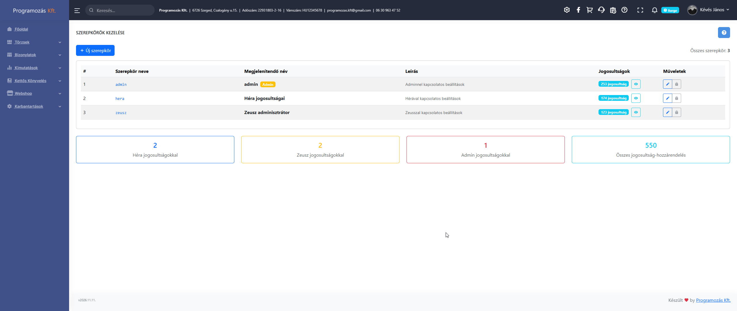
Task: Open the Webshop sidebar item
Action: (x=23, y=93)
